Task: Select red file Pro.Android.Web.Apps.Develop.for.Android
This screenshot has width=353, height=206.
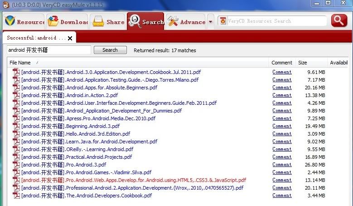Action: 134,180
